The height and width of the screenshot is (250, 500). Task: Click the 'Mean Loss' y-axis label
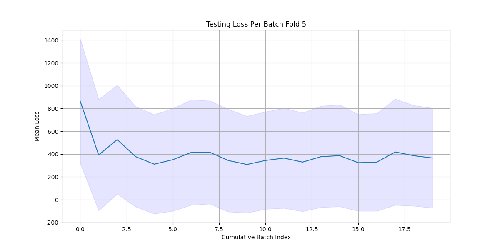(x=37, y=126)
